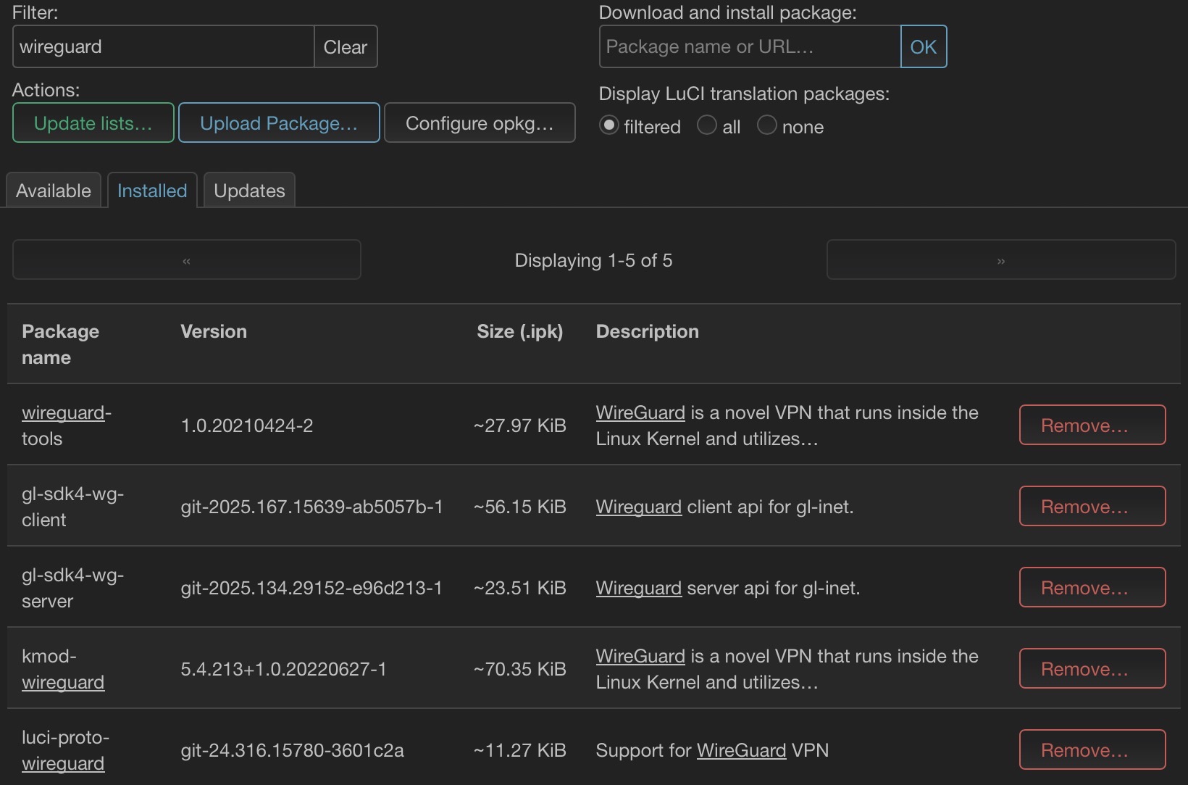Go to next page with » button
Viewport: 1188px width, 785px height.
pyautogui.click(x=1001, y=259)
